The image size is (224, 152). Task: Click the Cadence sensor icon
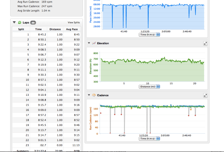(94, 95)
